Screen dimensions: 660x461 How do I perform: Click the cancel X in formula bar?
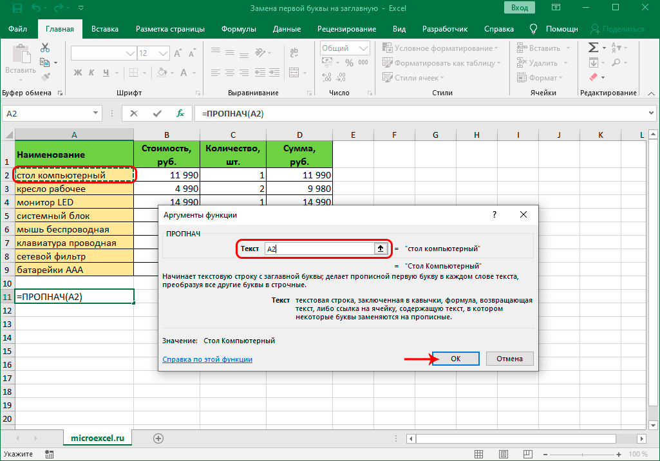134,113
